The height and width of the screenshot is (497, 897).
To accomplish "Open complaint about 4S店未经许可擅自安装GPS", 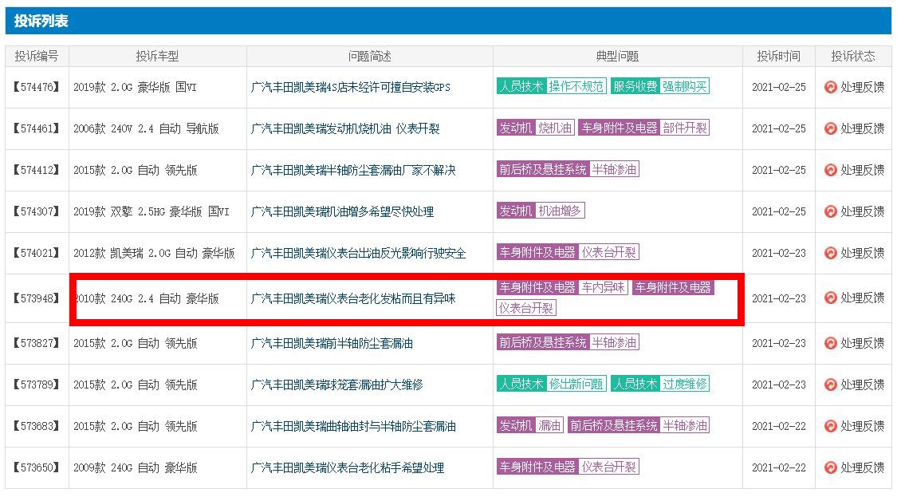I will pos(351,87).
